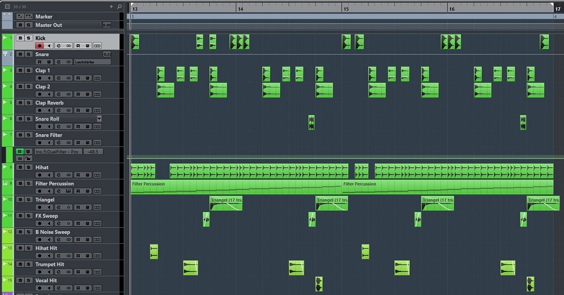Click lanes button on Trumpet Hit track
This screenshot has height=295, width=564.
click(x=97, y=272)
